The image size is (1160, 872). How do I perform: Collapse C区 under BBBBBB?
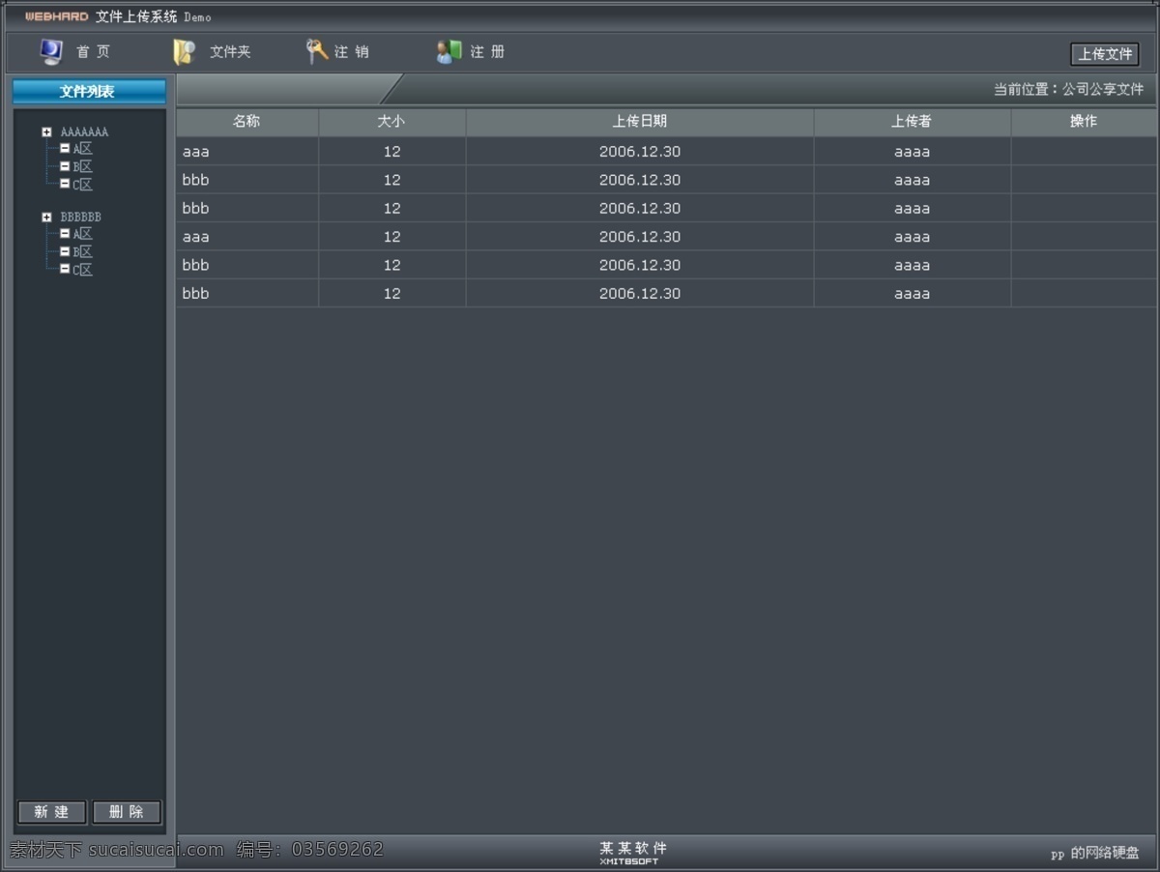pyautogui.click(x=65, y=269)
